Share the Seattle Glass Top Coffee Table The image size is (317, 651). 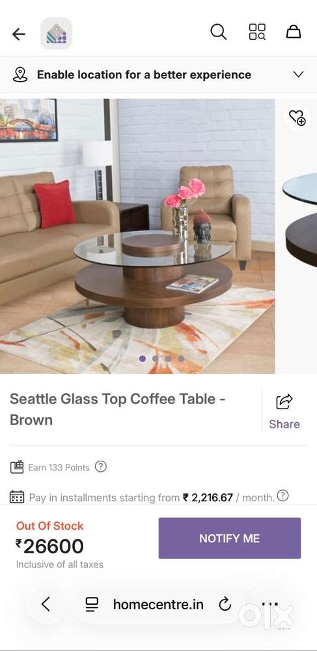click(x=284, y=411)
